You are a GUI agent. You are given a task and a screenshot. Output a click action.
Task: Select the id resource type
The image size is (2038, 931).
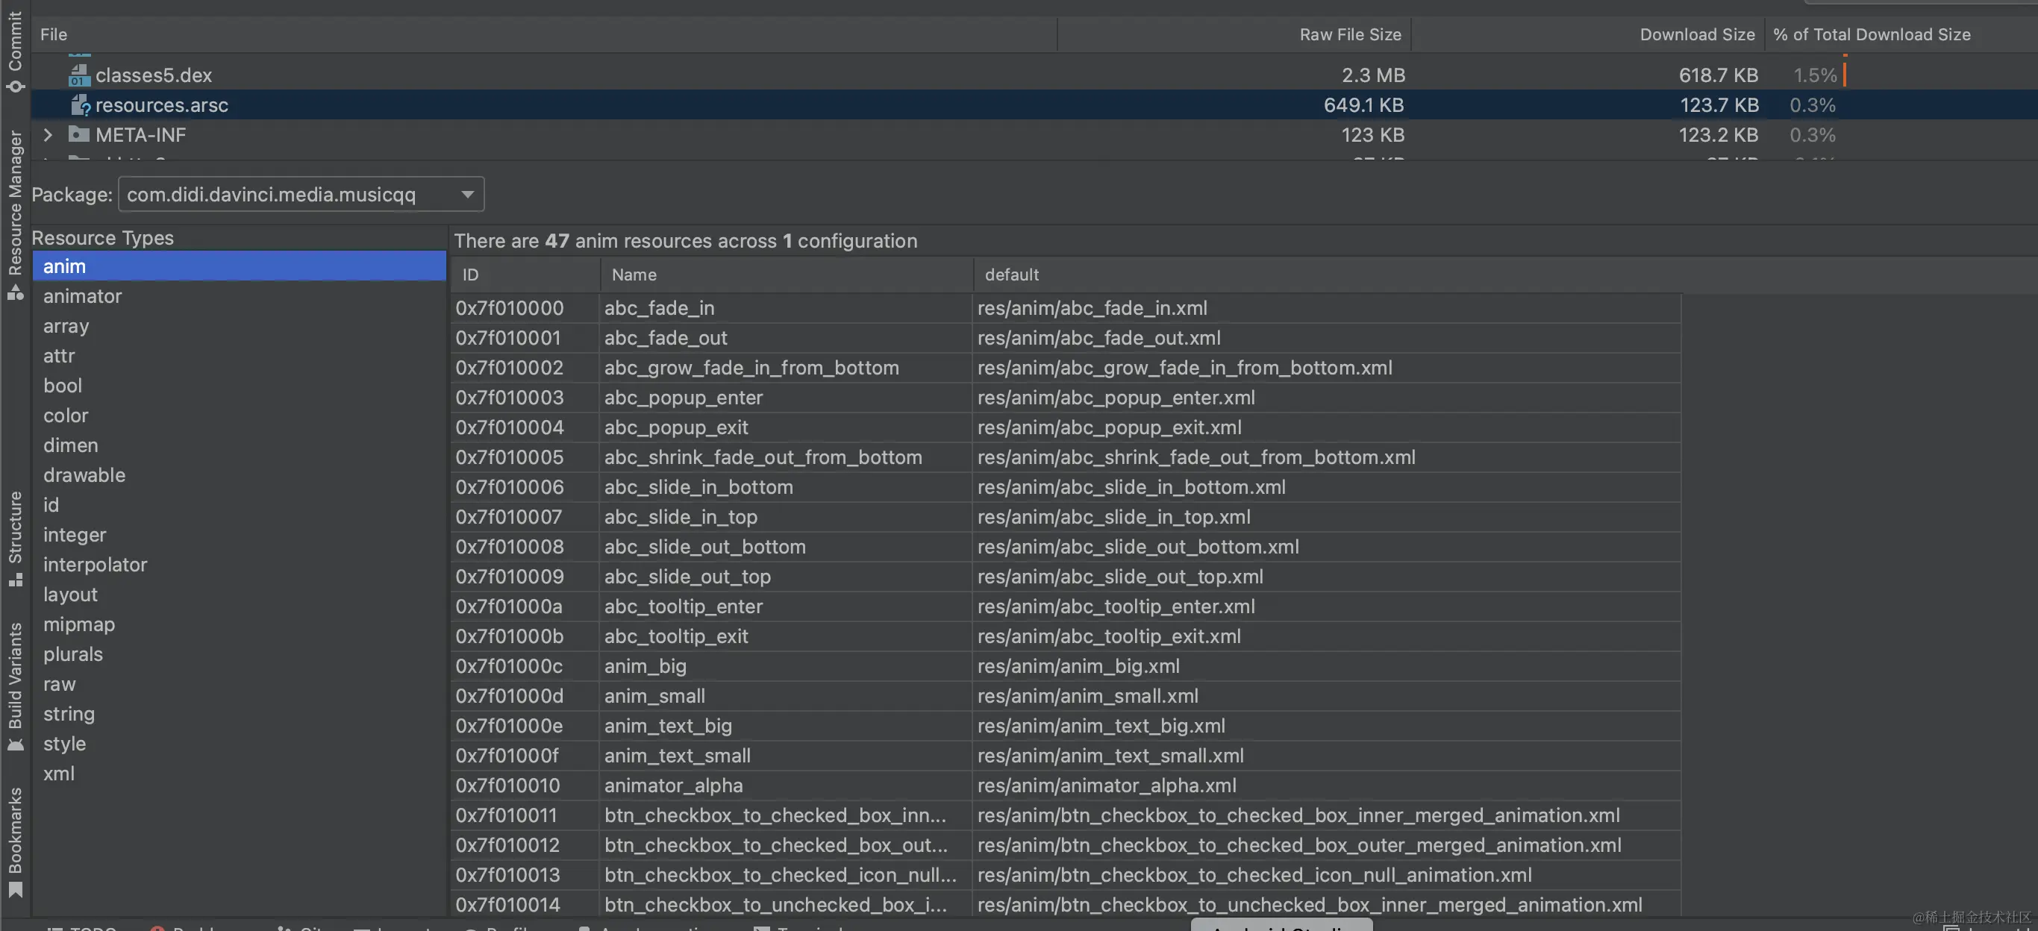click(239, 506)
